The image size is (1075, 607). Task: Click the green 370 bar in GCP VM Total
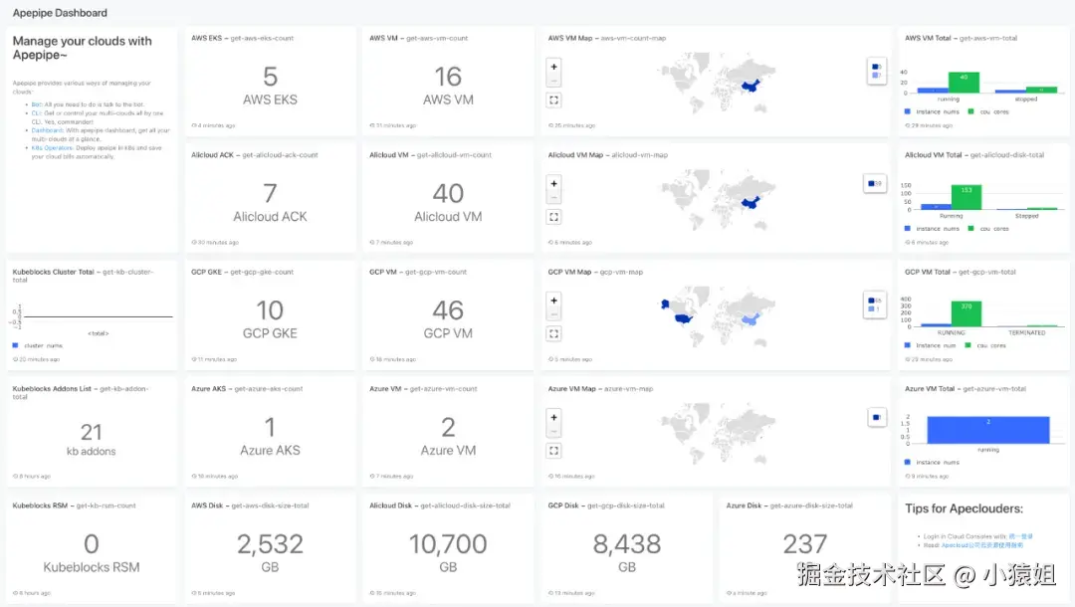[x=966, y=313]
